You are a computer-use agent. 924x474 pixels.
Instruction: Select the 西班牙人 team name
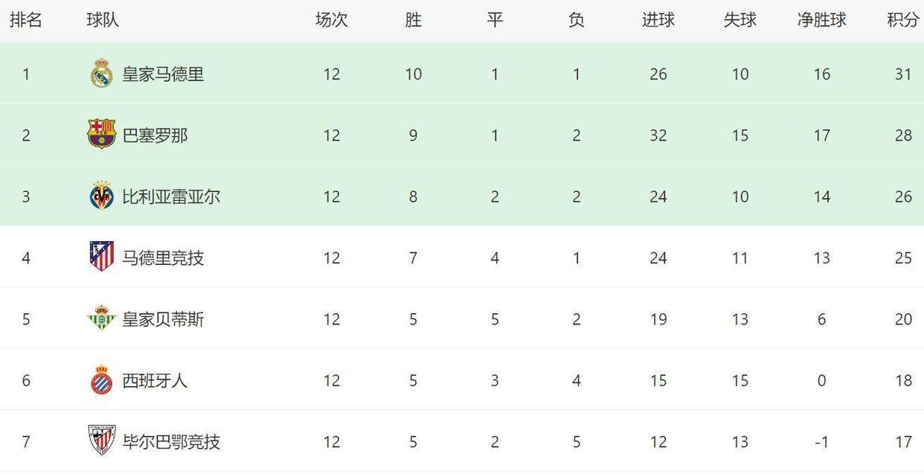click(155, 381)
